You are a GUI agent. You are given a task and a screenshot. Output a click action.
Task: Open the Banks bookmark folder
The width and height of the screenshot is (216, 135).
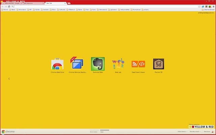click(x=12, y=10)
